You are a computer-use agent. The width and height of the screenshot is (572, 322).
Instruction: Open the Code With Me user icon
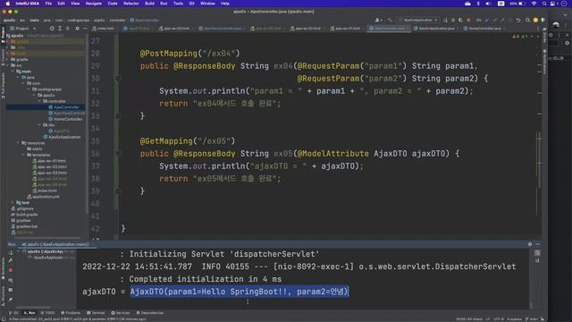pos(378,20)
